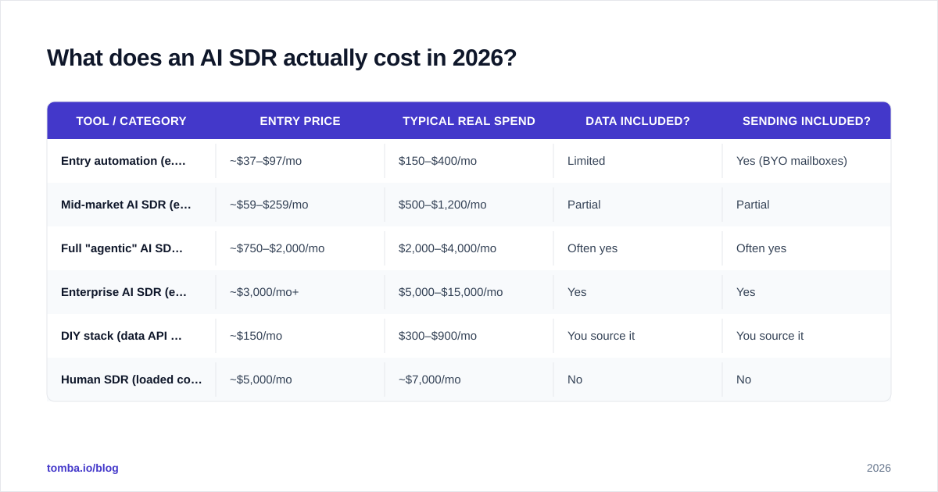The height and width of the screenshot is (492, 938).
Task: Click "Often yes" under Data Included
Action: click(593, 248)
